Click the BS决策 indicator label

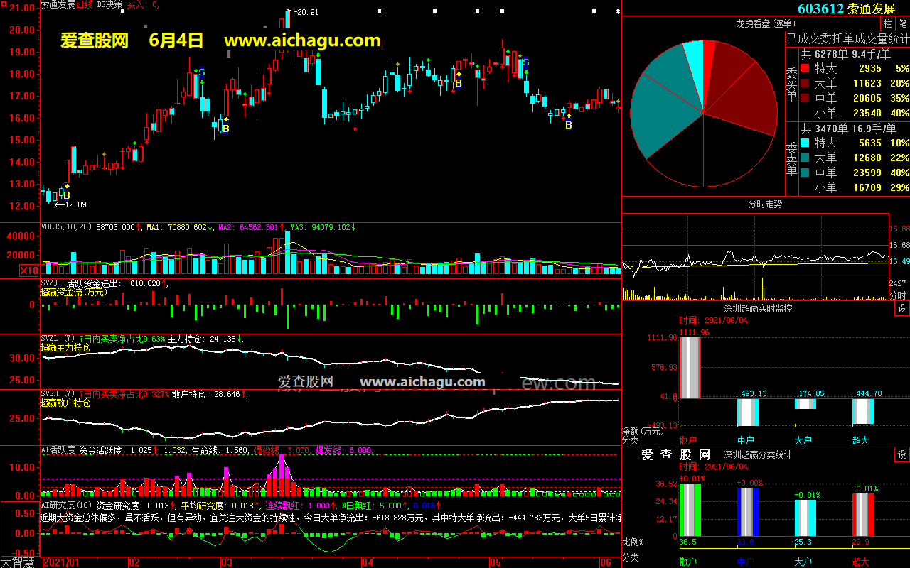coord(109,4)
